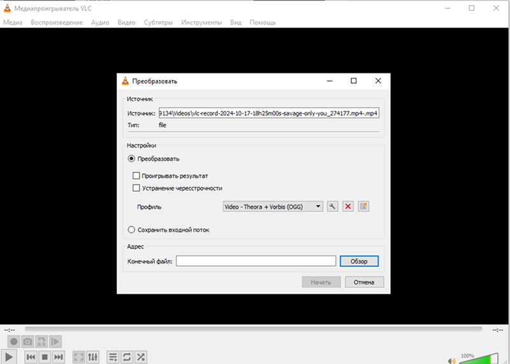Open the Вид menu
Viewport: 510px width, 364px height.
(x=236, y=22)
